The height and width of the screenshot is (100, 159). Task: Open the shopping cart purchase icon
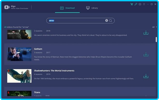[132, 4]
